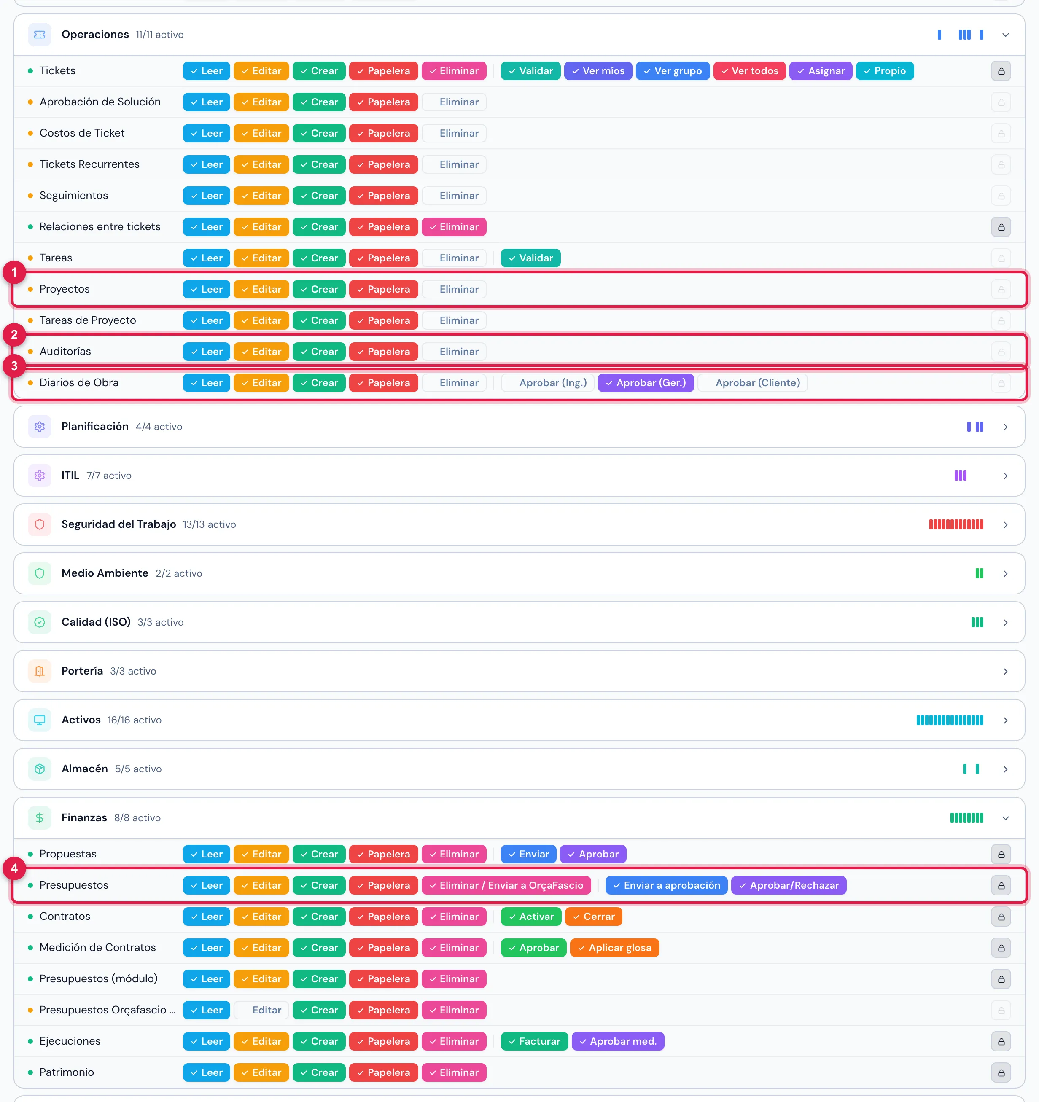
Task: Toggle Ver todos permission on Tickets
Action: pos(749,71)
